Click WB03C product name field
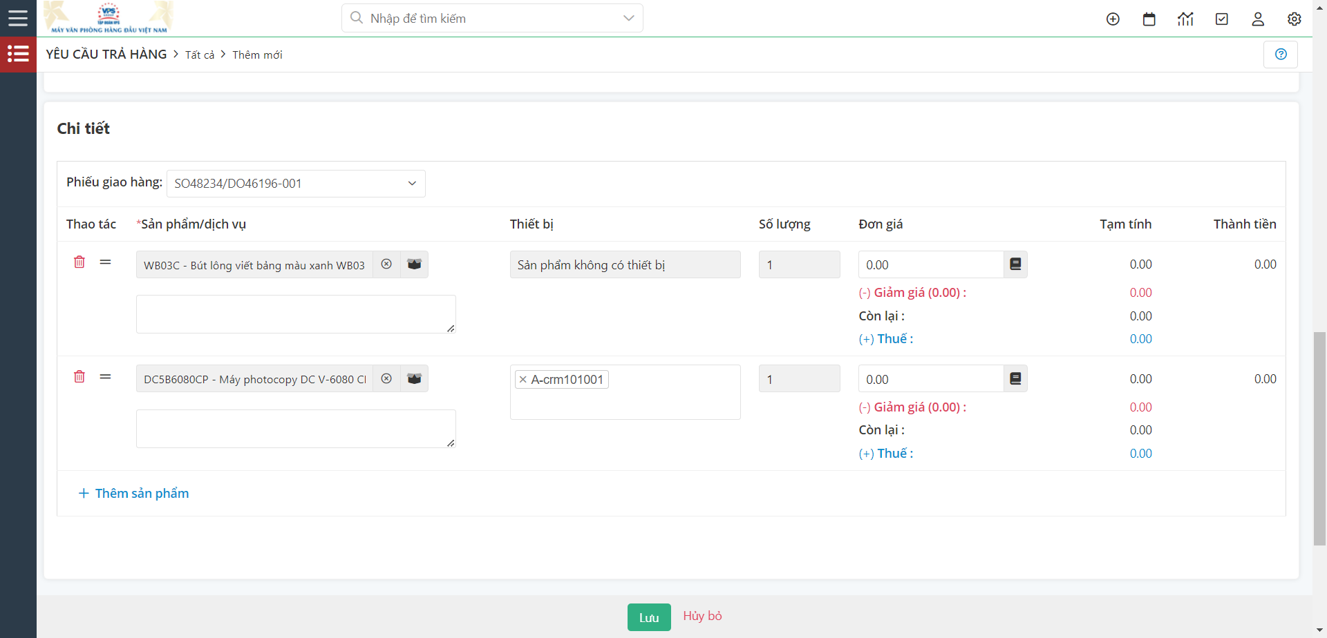The height and width of the screenshot is (638, 1327). point(254,264)
